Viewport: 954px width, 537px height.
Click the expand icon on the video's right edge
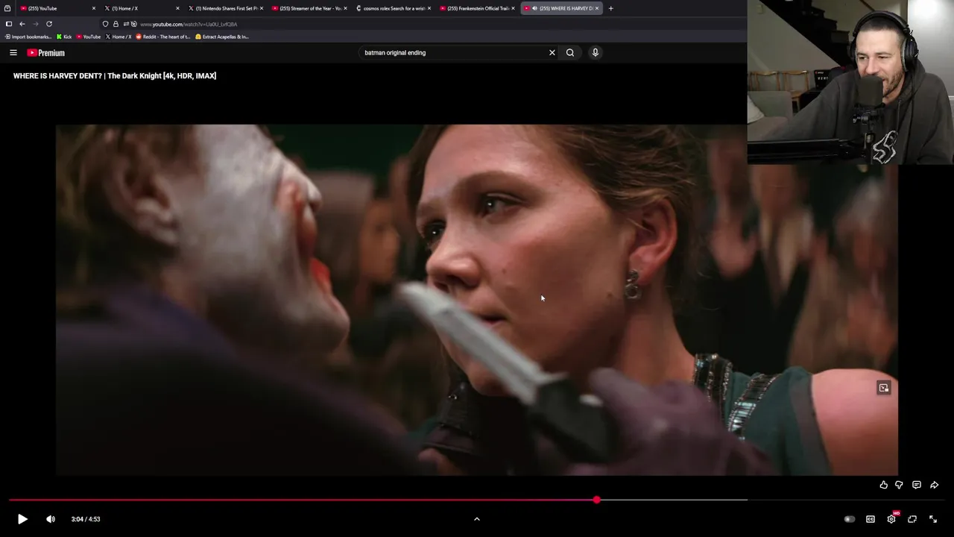[883, 388]
